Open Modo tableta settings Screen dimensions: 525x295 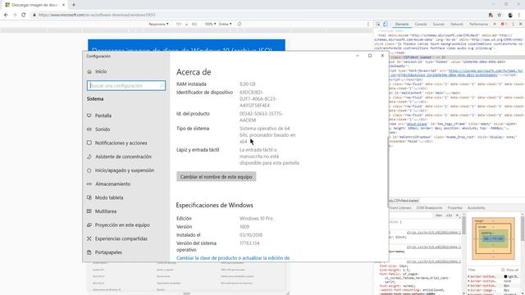[109, 197]
